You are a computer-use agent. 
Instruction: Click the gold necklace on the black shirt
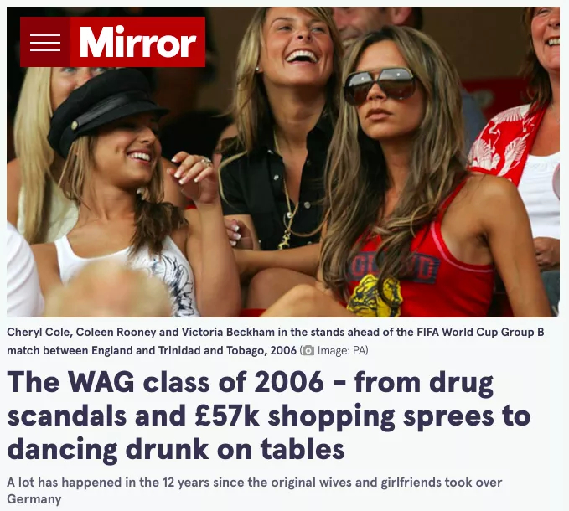287,203
